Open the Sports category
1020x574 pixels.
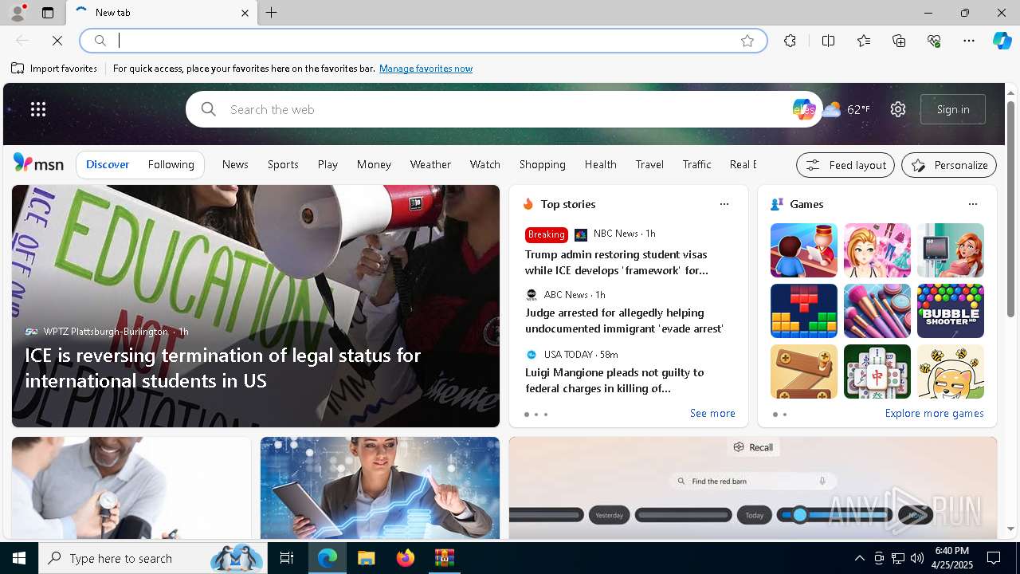(x=283, y=164)
